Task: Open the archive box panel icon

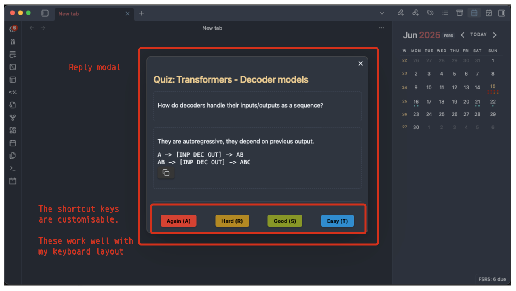Action: click(459, 13)
